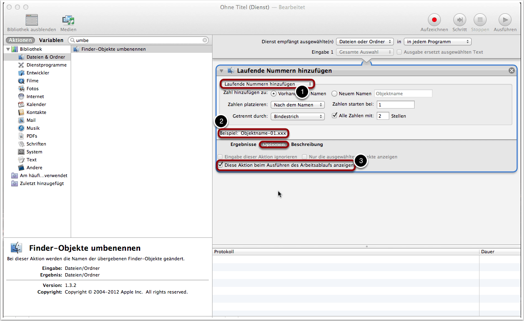Click the Zahlen starten bei input field

[395, 105]
